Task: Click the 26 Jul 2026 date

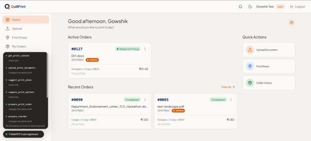Action: tap(164, 124)
